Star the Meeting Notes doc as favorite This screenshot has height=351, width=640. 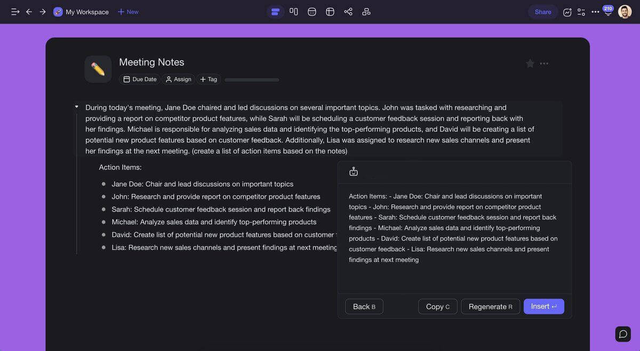(x=530, y=63)
